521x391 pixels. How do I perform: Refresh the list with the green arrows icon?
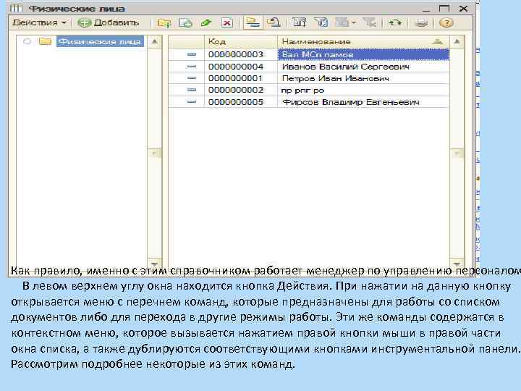point(395,23)
